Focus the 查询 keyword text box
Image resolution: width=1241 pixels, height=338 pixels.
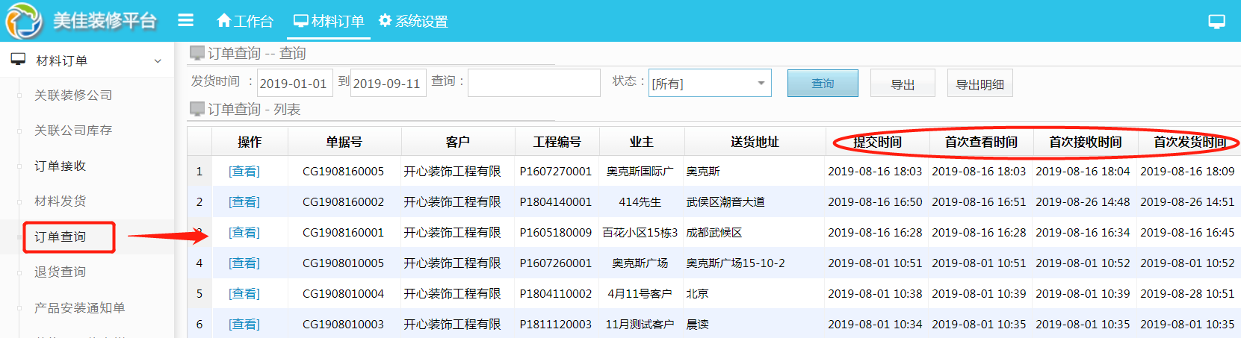click(533, 83)
